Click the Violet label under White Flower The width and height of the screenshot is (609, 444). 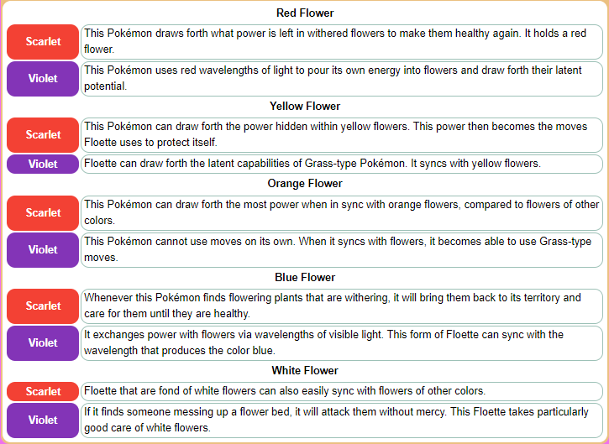coord(43,420)
